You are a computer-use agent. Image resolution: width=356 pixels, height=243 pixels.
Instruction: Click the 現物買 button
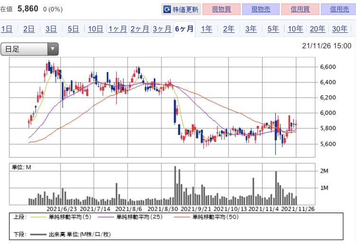[221, 9]
